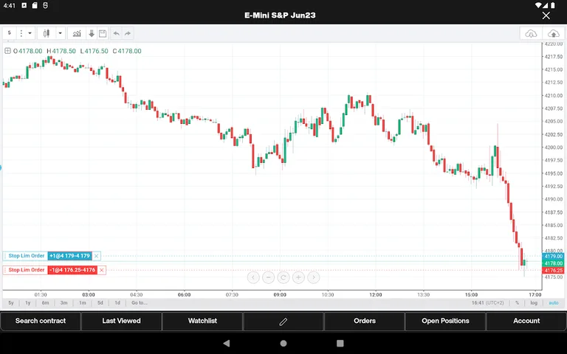Open the Account tab
Viewport: 567px width, 354px height.
point(526,321)
